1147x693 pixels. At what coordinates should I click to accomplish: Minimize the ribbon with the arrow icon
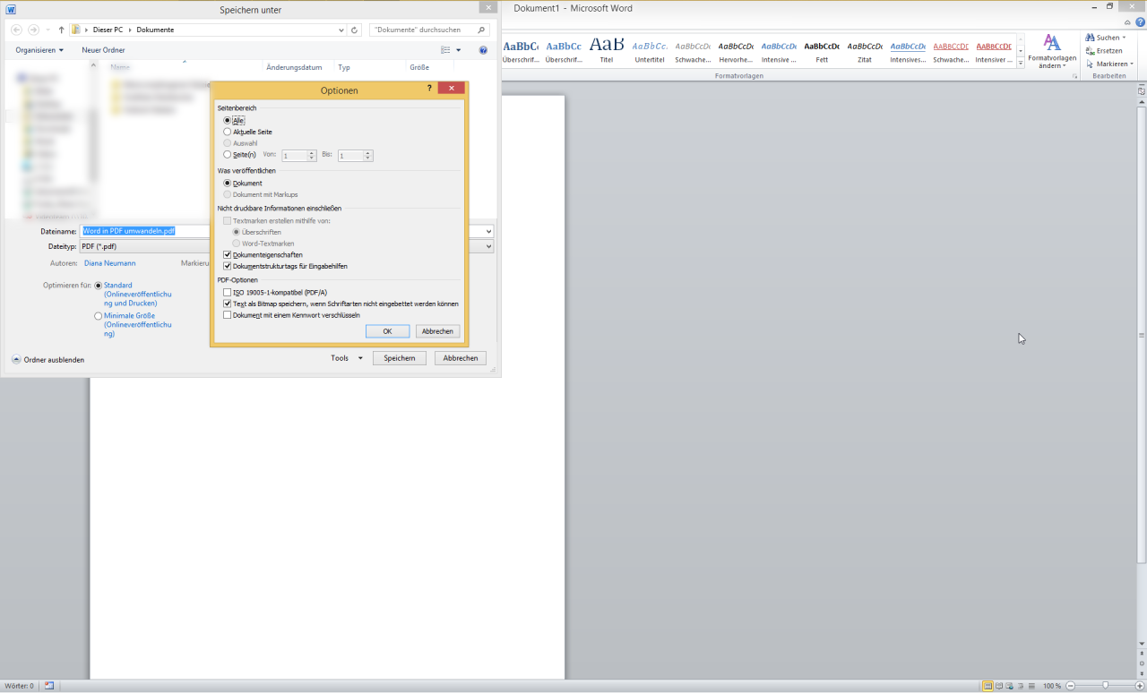coord(1128,21)
